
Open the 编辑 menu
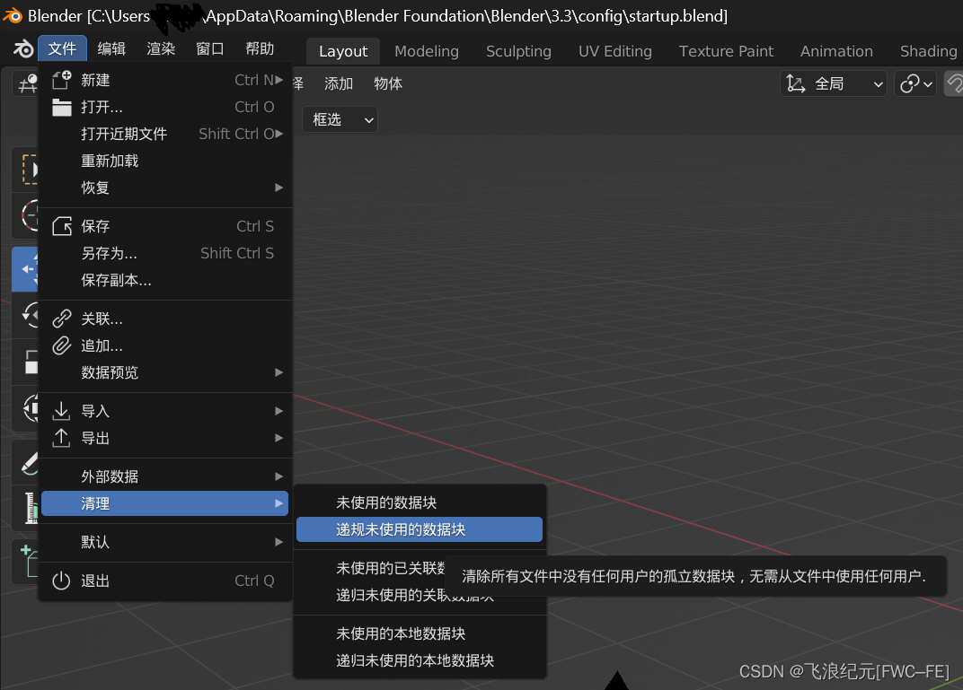tap(111, 49)
